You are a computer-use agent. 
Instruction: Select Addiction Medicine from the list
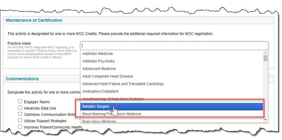[172, 54]
